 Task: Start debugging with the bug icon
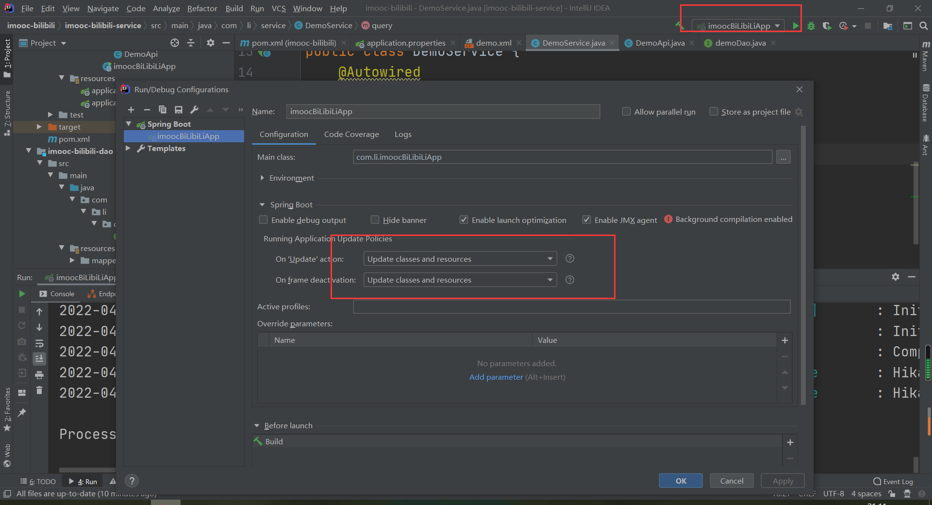tap(811, 26)
